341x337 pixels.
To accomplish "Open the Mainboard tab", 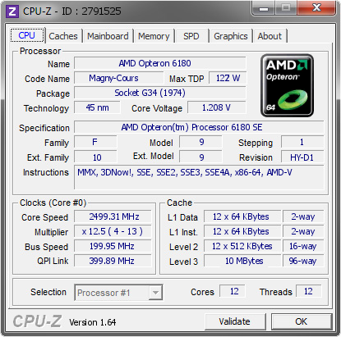I will pyautogui.click(x=108, y=36).
